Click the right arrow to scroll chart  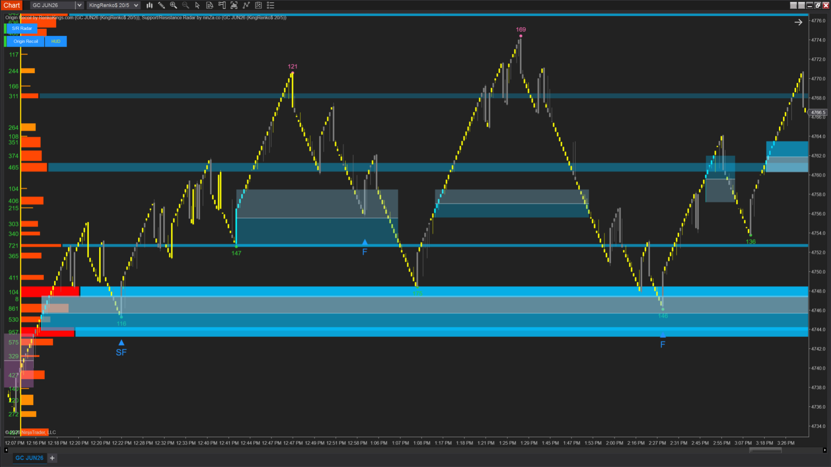799,22
